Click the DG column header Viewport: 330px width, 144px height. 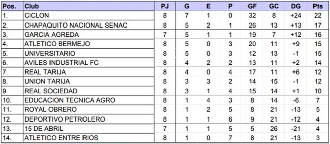pos(296,6)
